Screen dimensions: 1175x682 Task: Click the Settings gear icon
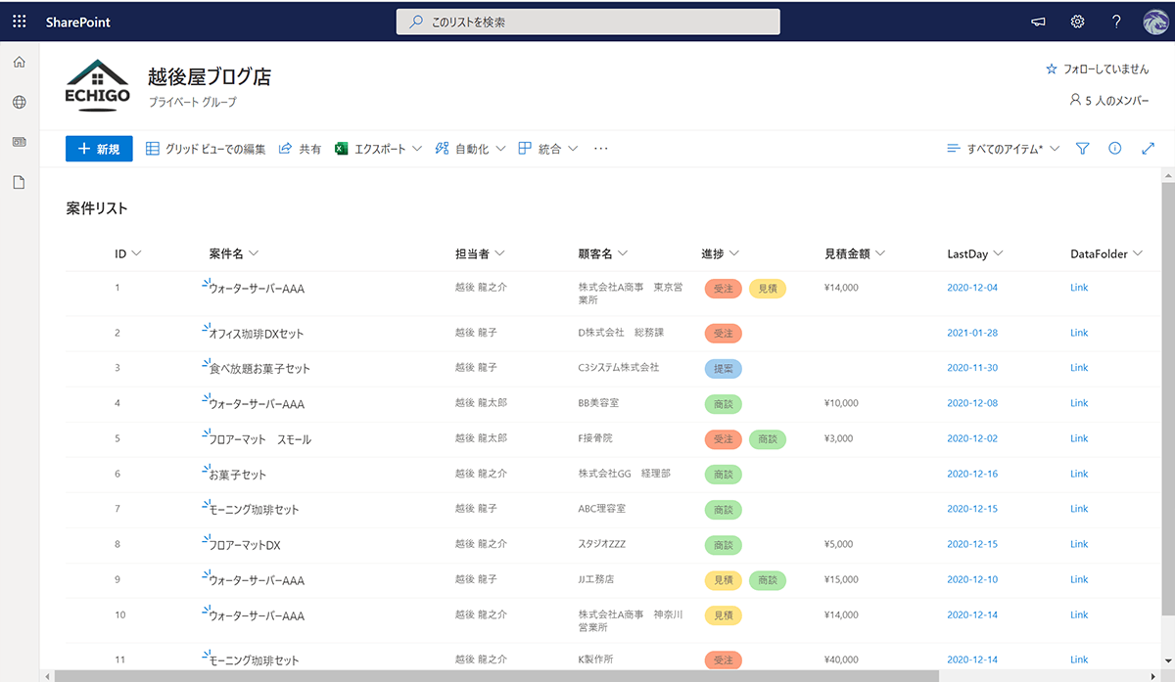coord(1077,22)
